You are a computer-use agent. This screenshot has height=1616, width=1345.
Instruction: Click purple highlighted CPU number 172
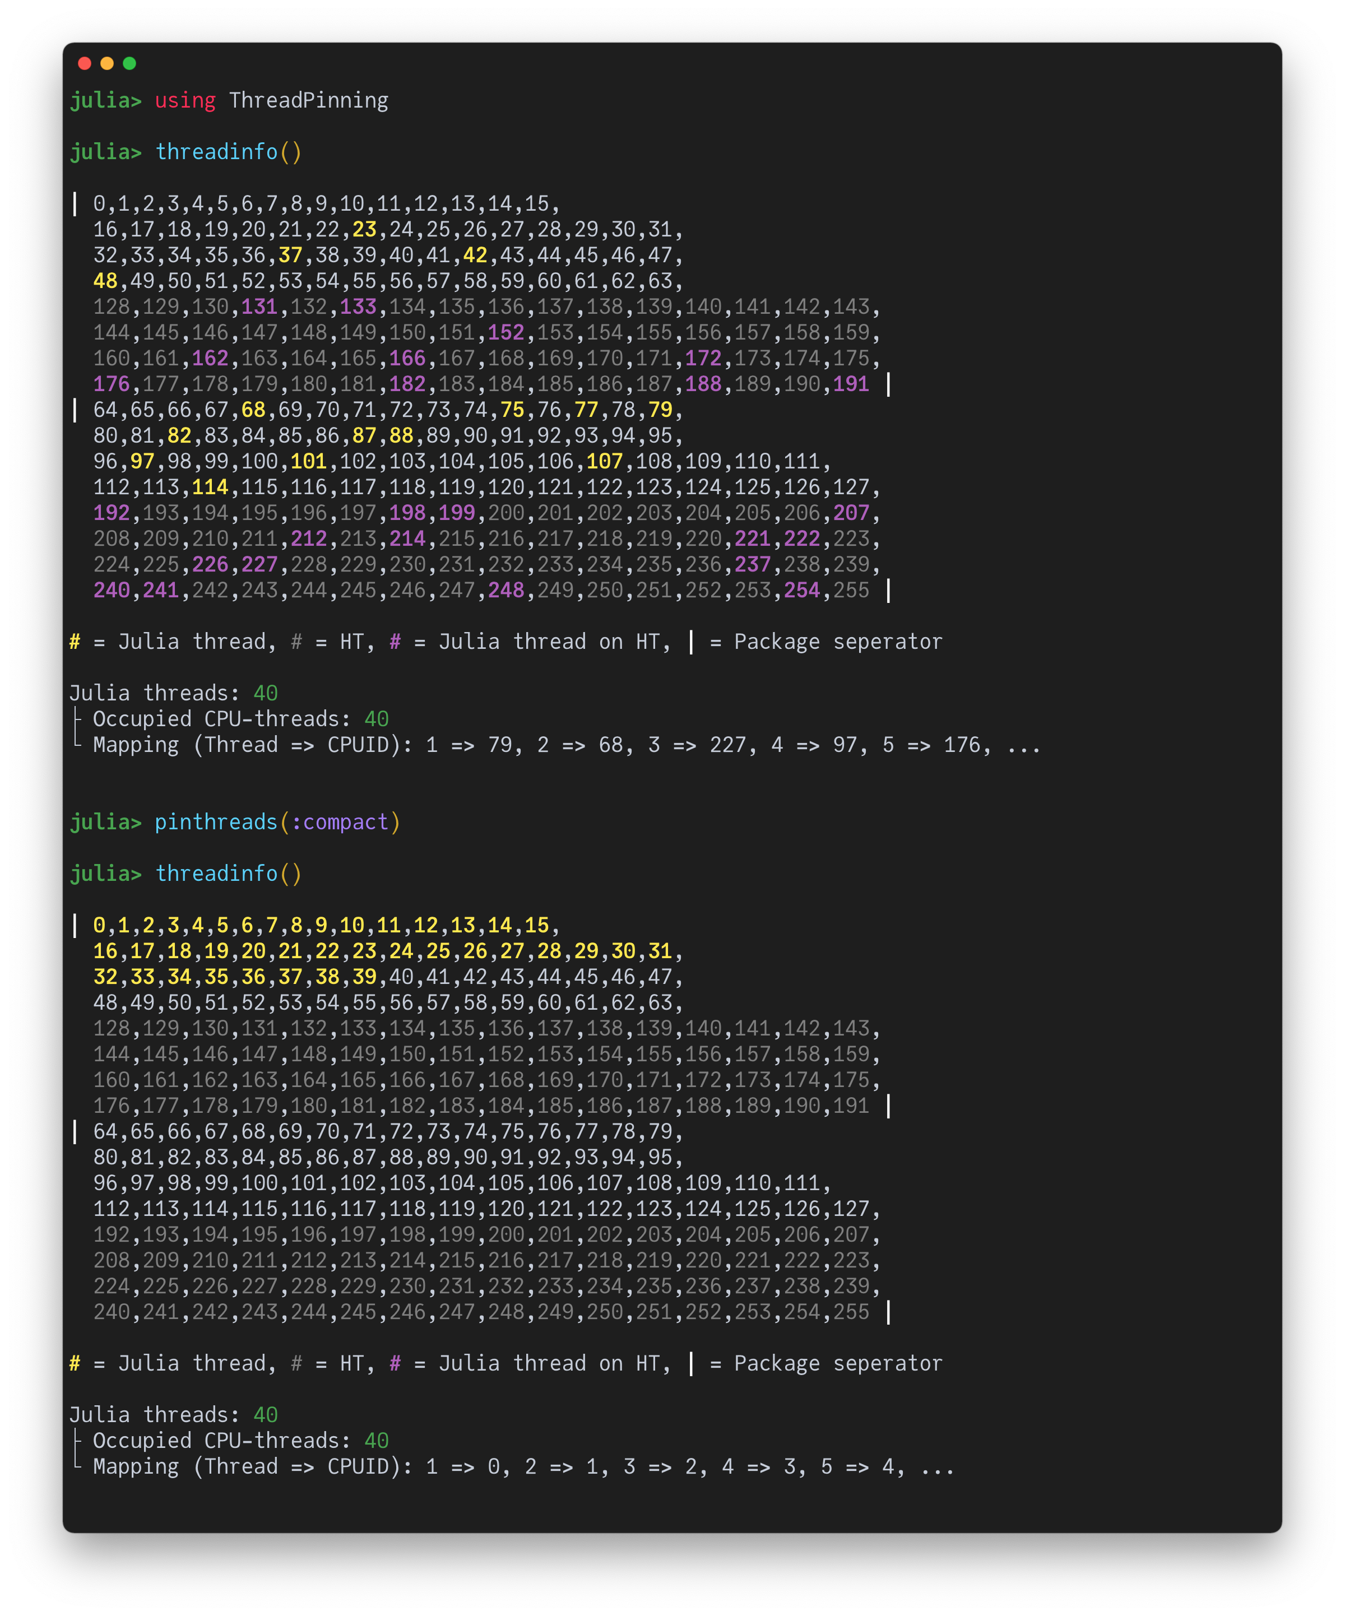coord(703,358)
